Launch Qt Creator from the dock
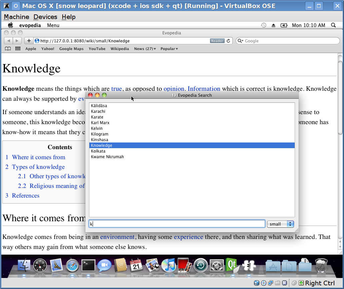This screenshot has height=289, width=344. point(232,266)
